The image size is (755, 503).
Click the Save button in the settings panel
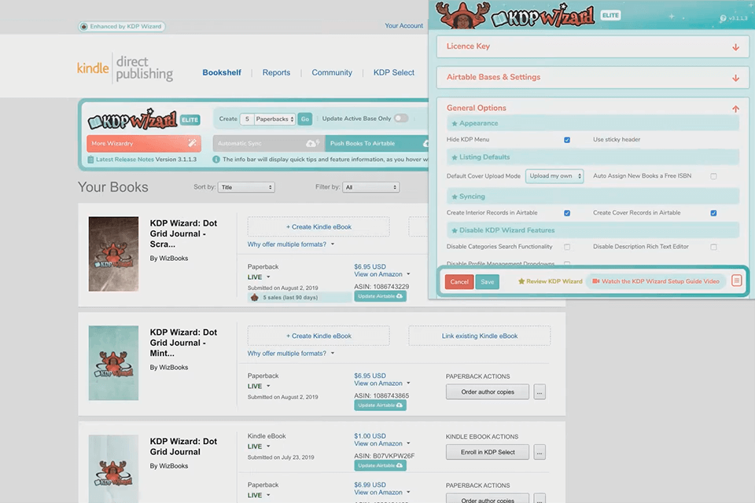pyautogui.click(x=488, y=281)
